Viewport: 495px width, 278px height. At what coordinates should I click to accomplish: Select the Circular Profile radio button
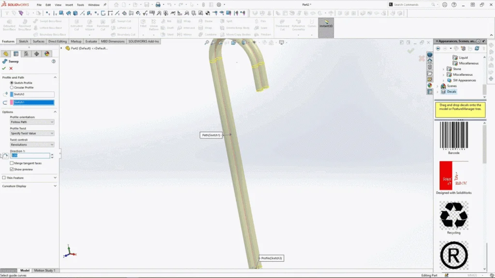pyautogui.click(x=12, y=87)
